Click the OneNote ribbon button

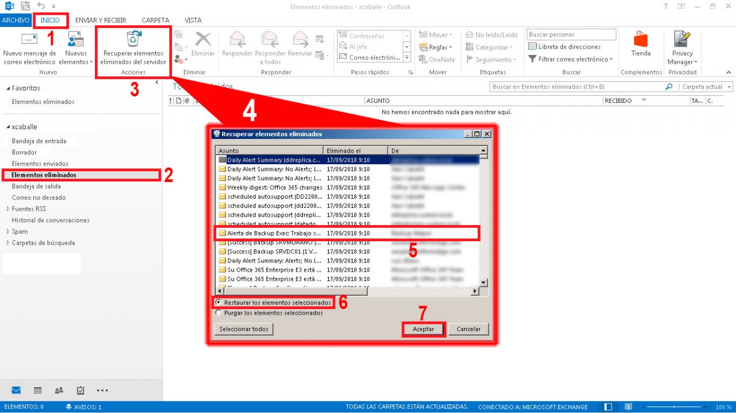pos(437,59)
